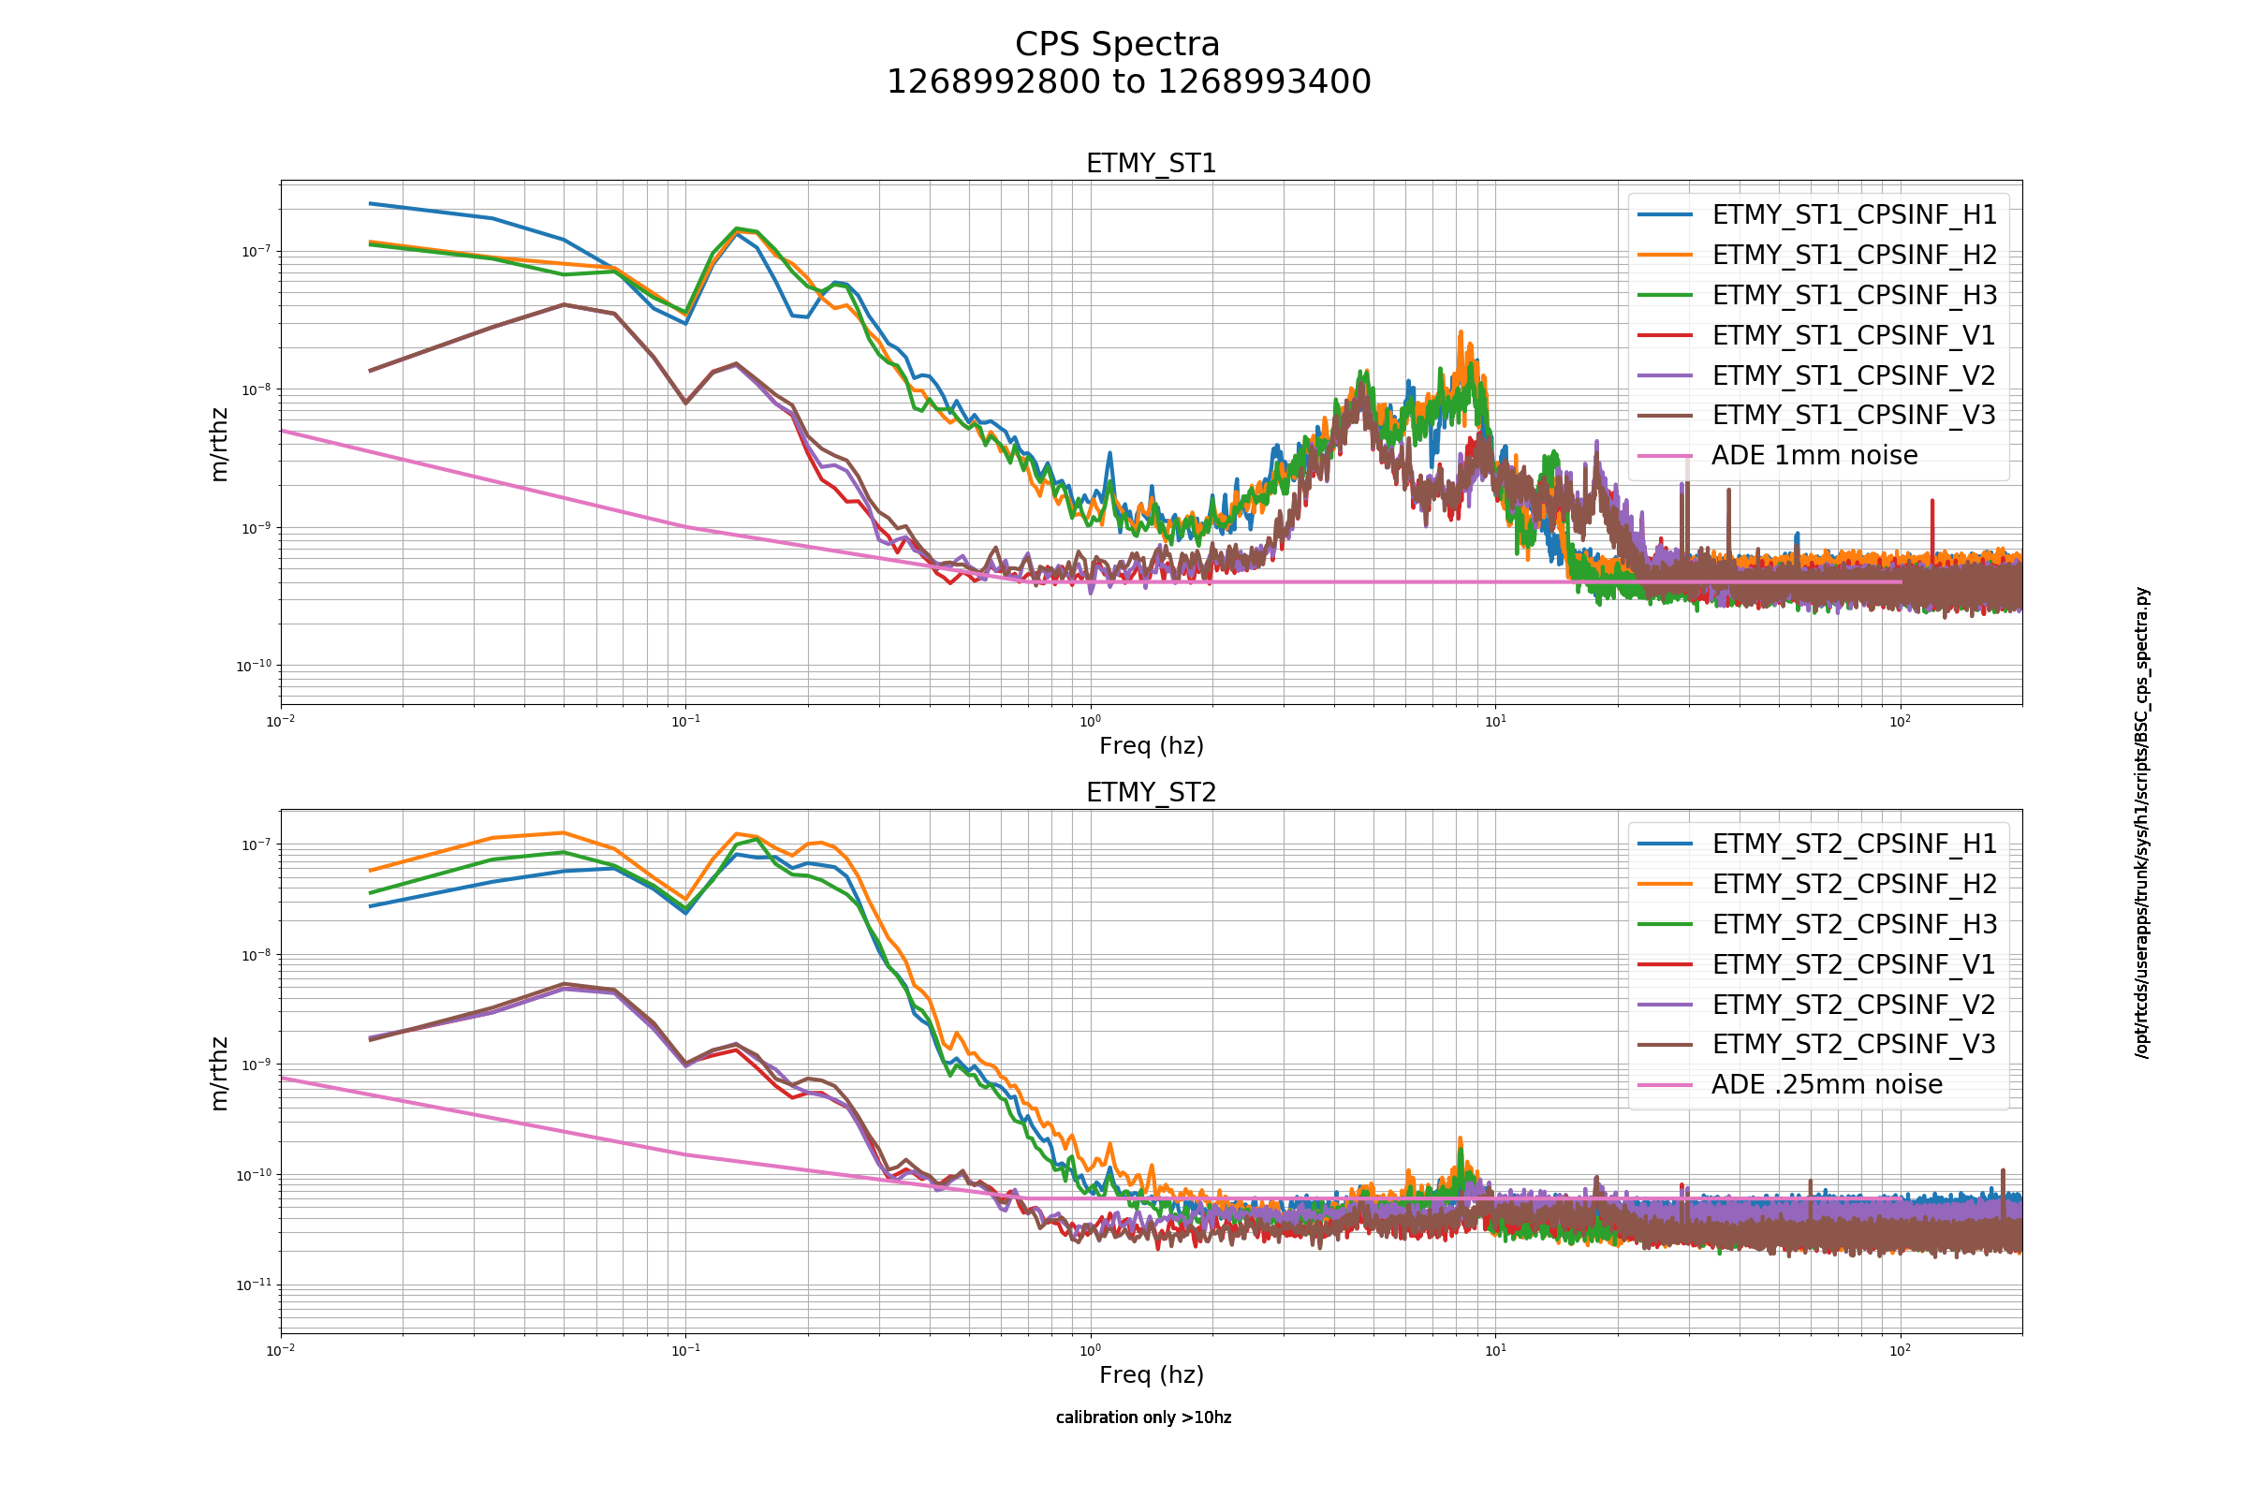
Task: Click the ETMY_ST2_CPSINF_V3 legend entry
Action: click(1816, 1044)
